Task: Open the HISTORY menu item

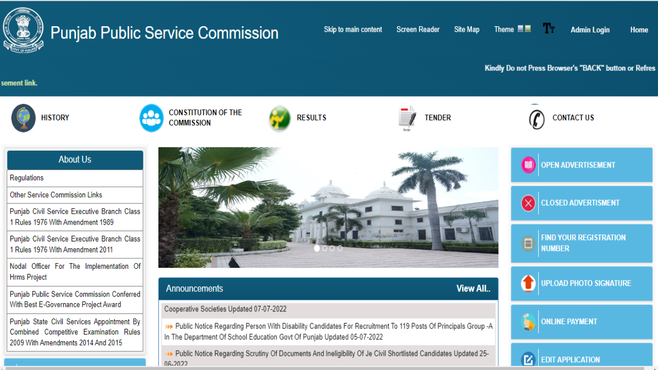Action: click(55, 118)
